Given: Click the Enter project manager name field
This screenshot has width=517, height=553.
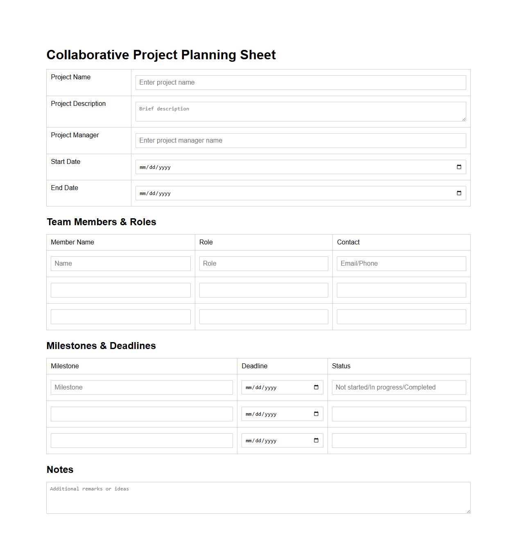Looking at the screenshot, I should pyautogui.click(x=301, y=140).
